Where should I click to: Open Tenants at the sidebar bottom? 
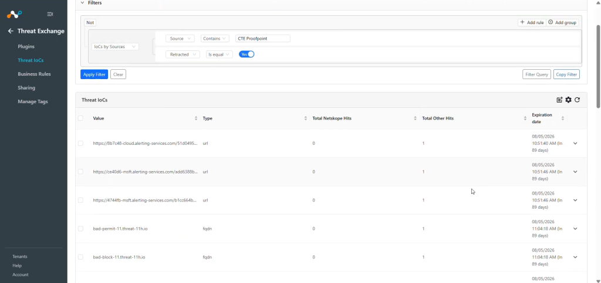[x=20, y=256]
